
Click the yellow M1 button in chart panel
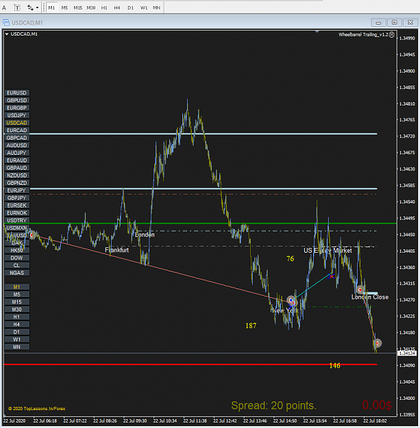click(x=17, y=287)
